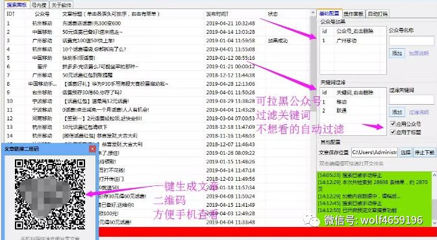The width and height of the screenshot is (437, 240).
Task: Toggle the 应用公众号 checkbox
Action: pyautogui.click(x=393, y=124)
